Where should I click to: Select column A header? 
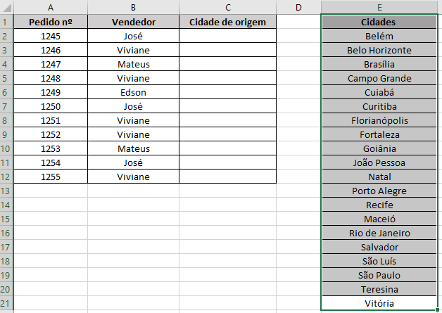click(51, 8)
